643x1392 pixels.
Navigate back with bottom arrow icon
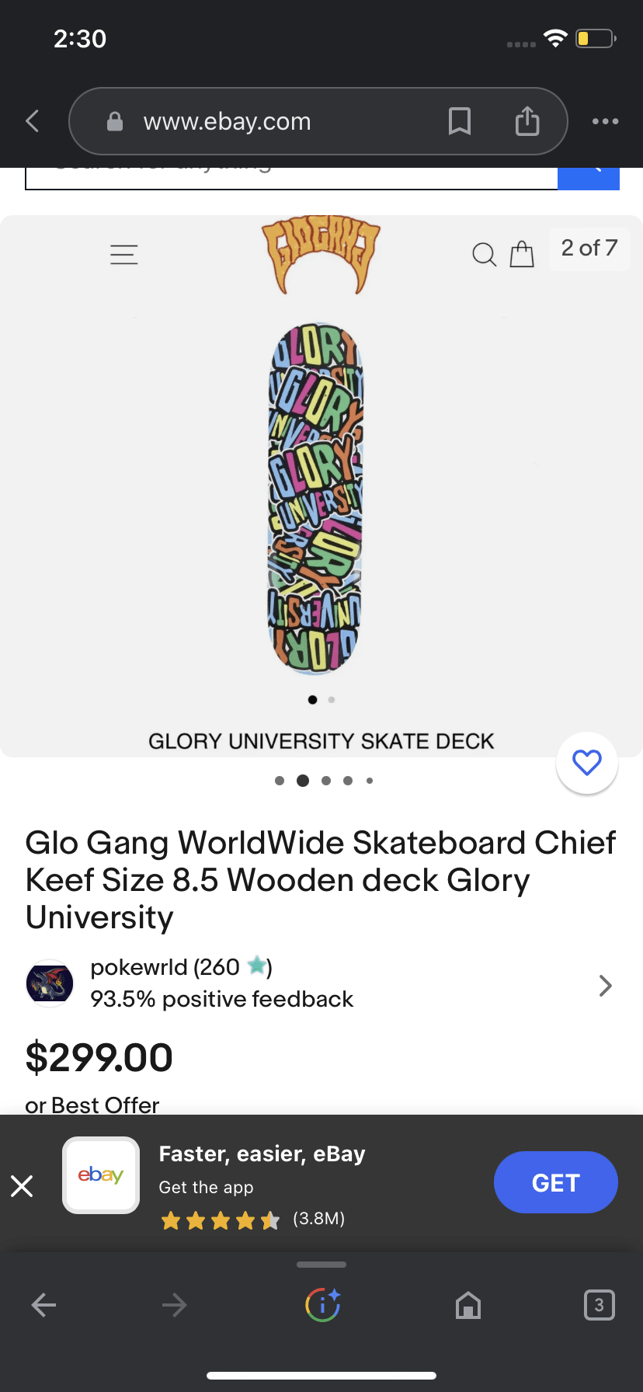pyautogui.click(x=43, y=1305)
